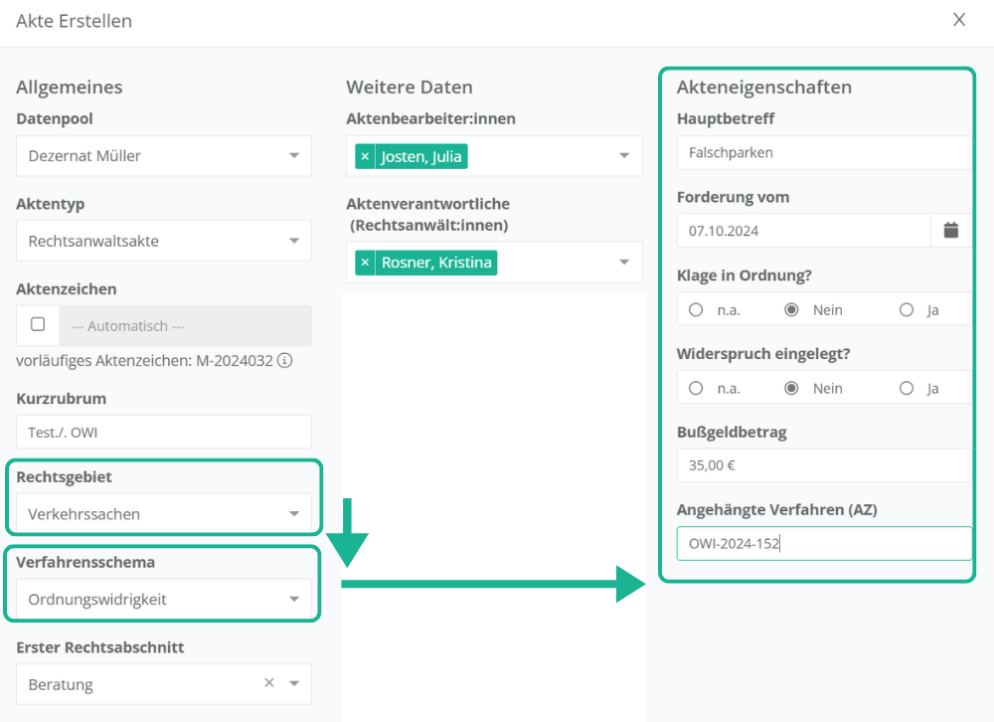Screen dimensions: 994x722
Task: Click the Bußgeldbetrag input field
Action: pyautogui.click(x=823, y=464)
